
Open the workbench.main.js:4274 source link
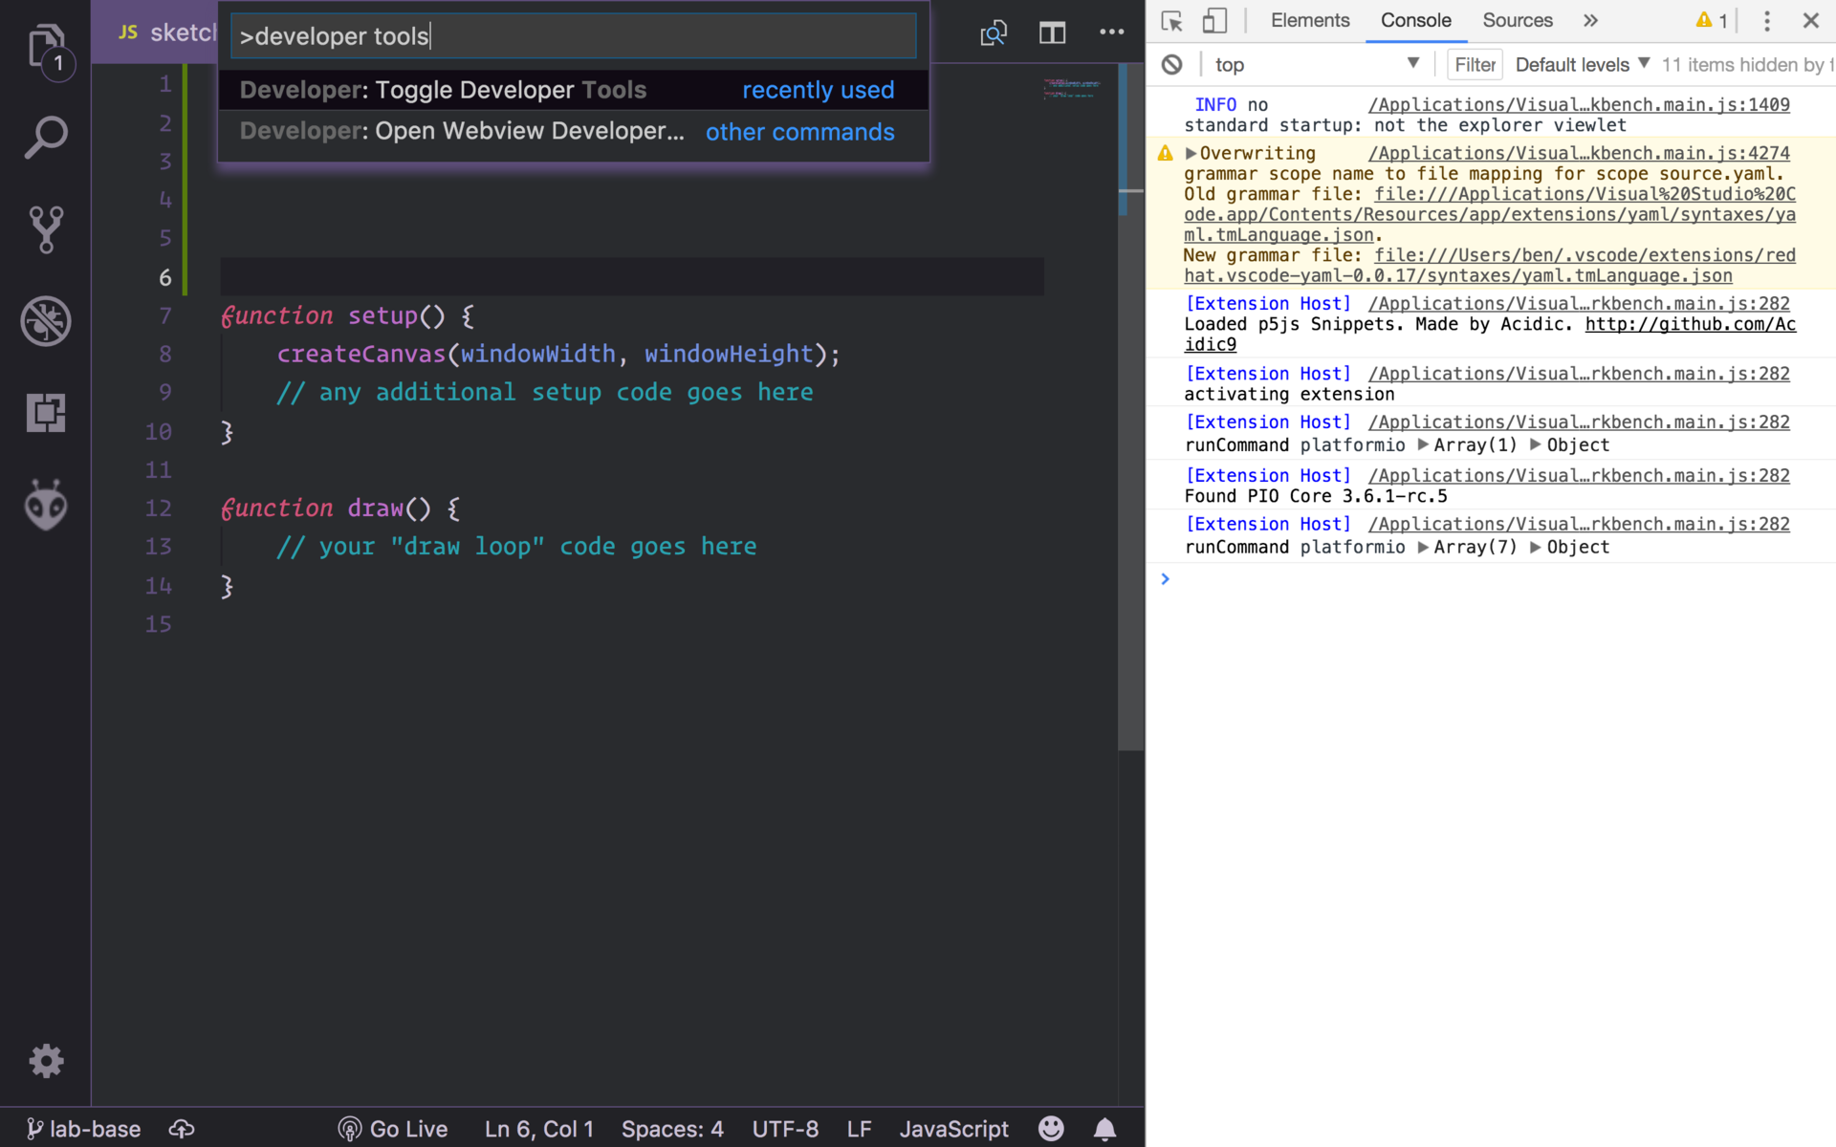(x=1579, y=154)
